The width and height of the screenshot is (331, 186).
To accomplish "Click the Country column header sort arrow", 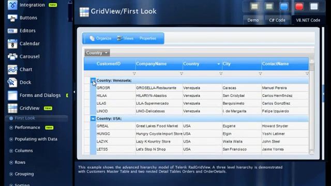I will (218, 64).
